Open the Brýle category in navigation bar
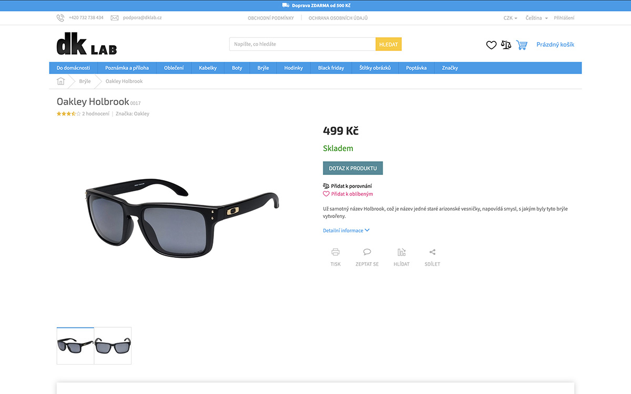The height and width of the screenshot is (394, 631). [x=263, y=68]
